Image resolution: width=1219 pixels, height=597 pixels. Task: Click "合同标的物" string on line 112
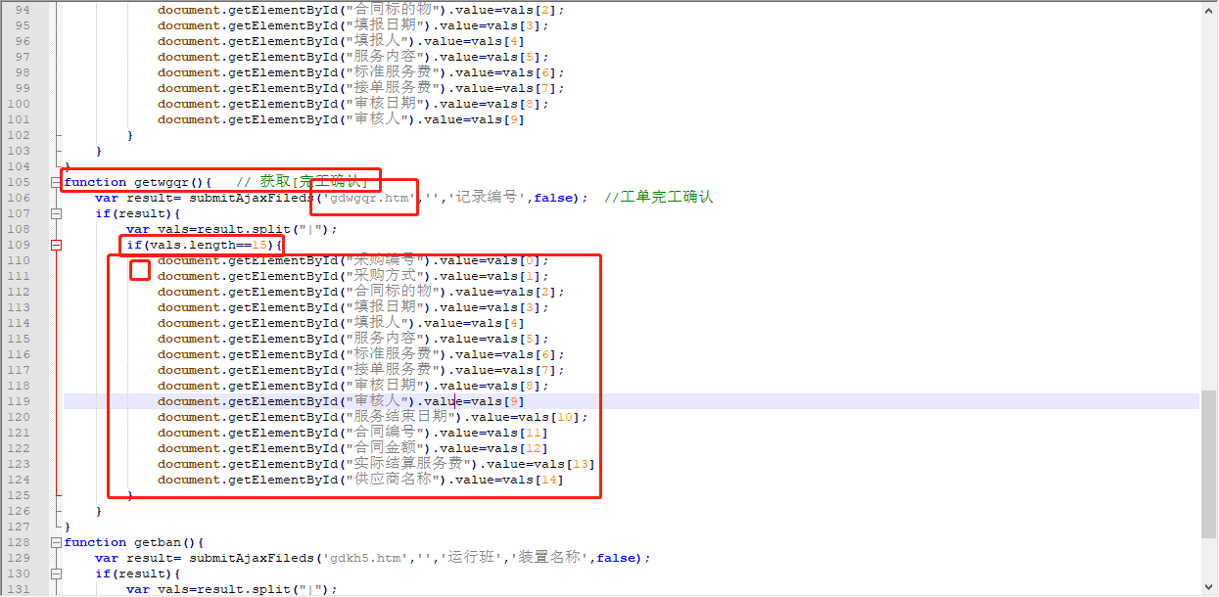click(x=393, y=292)
